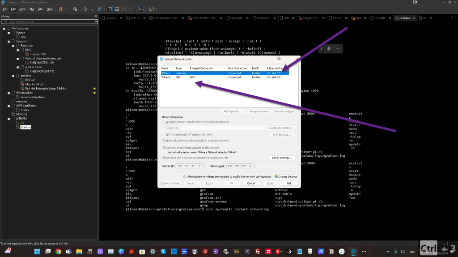Close the Library panel
The image size is (458, 257).
point(96,16)
